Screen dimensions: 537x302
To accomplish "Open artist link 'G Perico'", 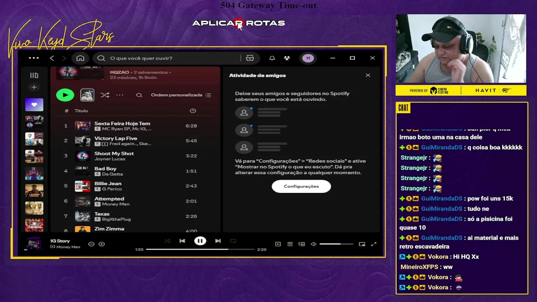I will 112,189.
